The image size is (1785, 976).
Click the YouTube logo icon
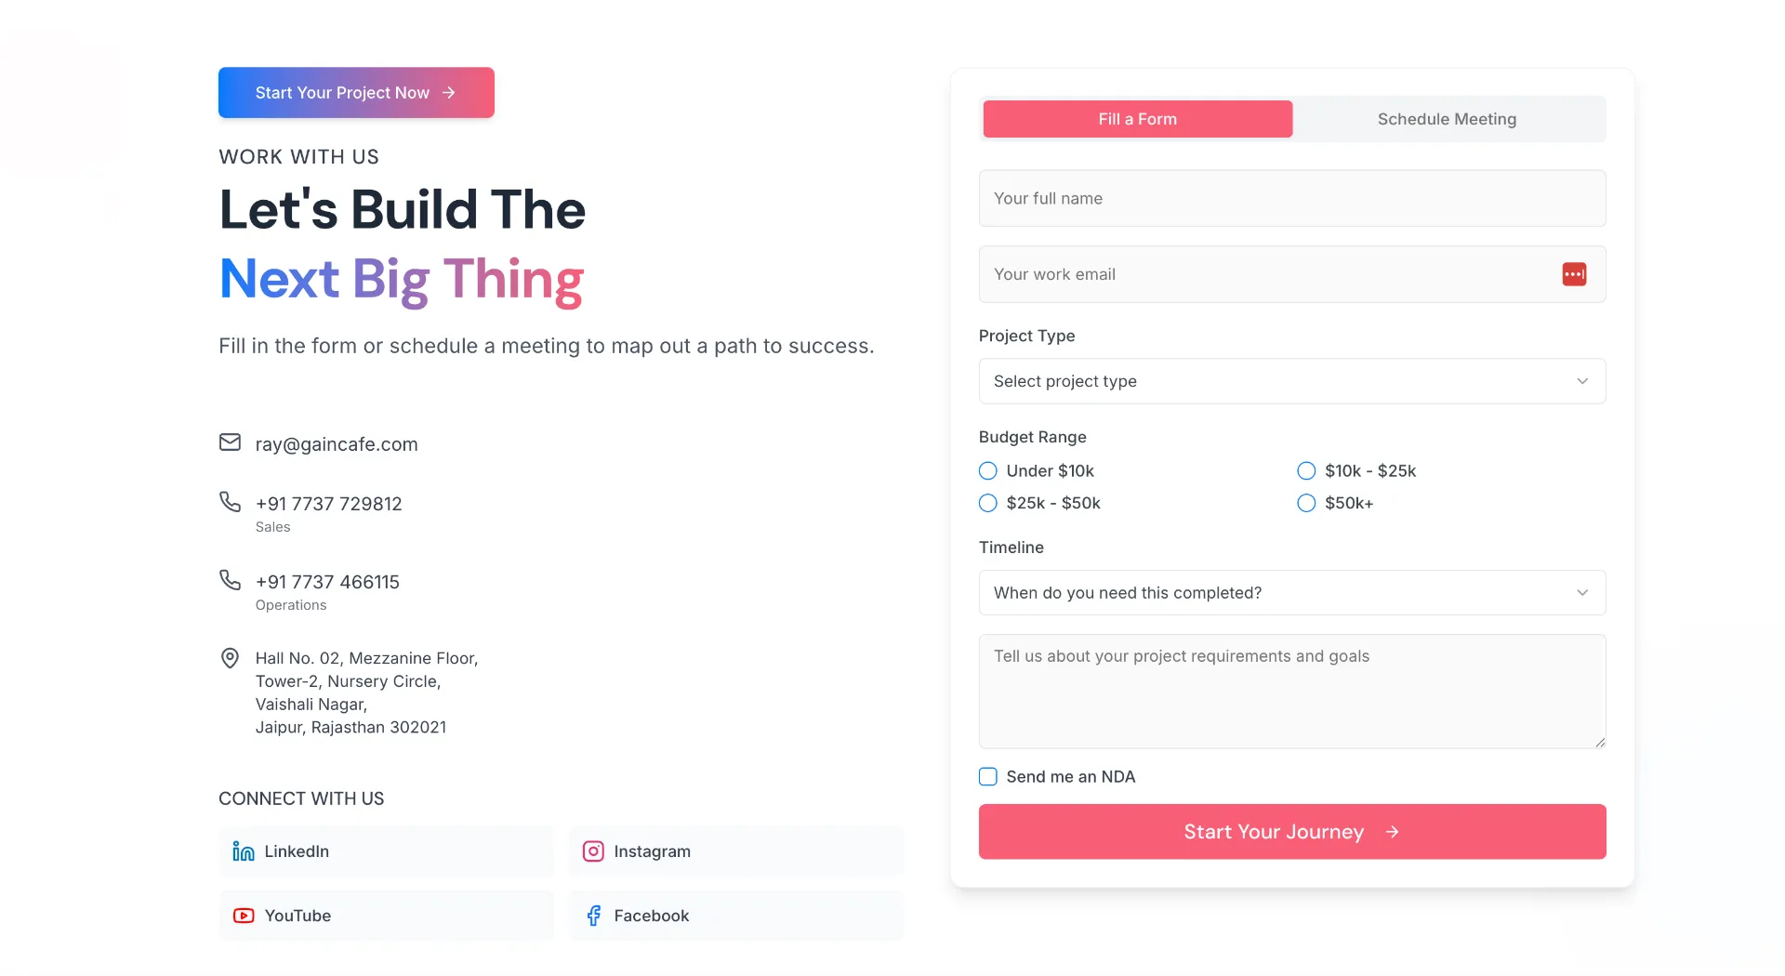[x=244, y=916]
